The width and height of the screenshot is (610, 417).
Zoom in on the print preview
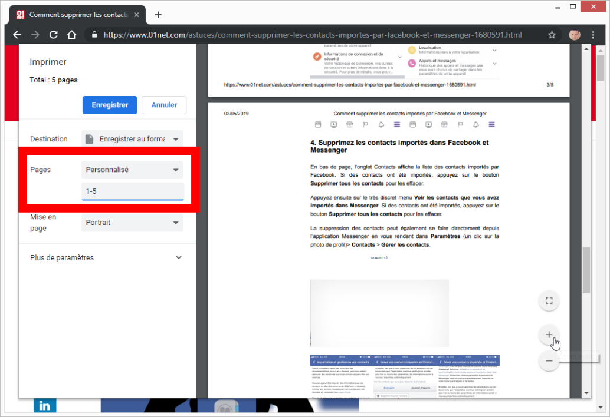(x=549, y=335)
